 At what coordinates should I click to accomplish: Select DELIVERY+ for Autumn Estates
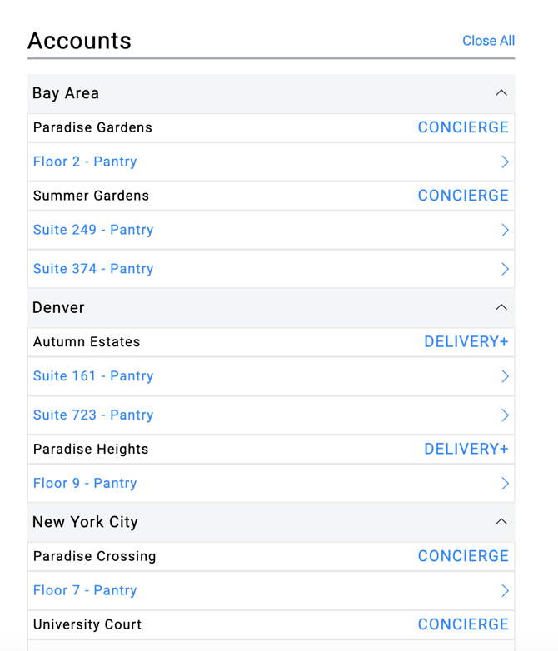click(x=466, y=342)
